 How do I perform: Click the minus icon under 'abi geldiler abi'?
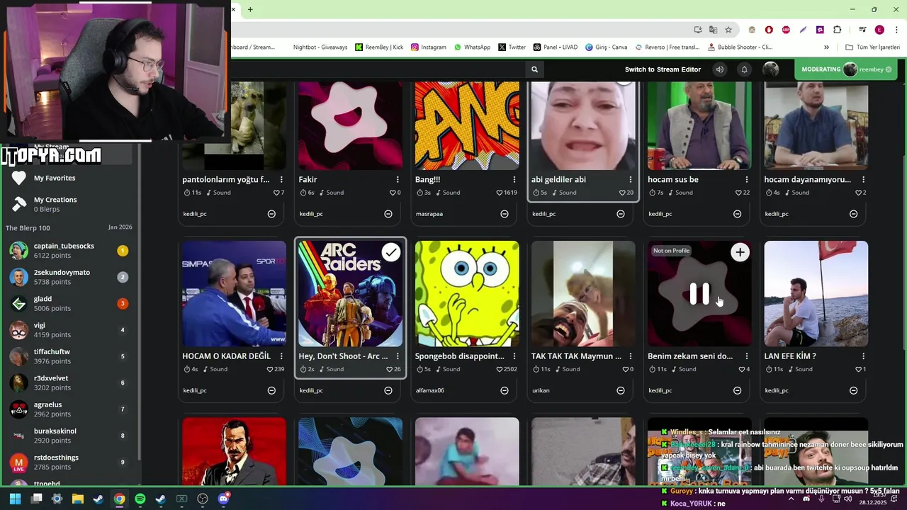click(620, 214)
